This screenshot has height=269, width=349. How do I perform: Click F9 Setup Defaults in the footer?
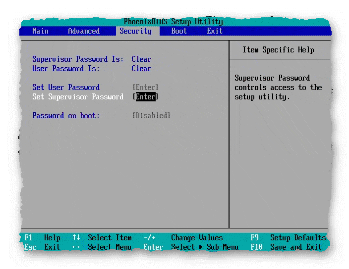tap(288, 238)
